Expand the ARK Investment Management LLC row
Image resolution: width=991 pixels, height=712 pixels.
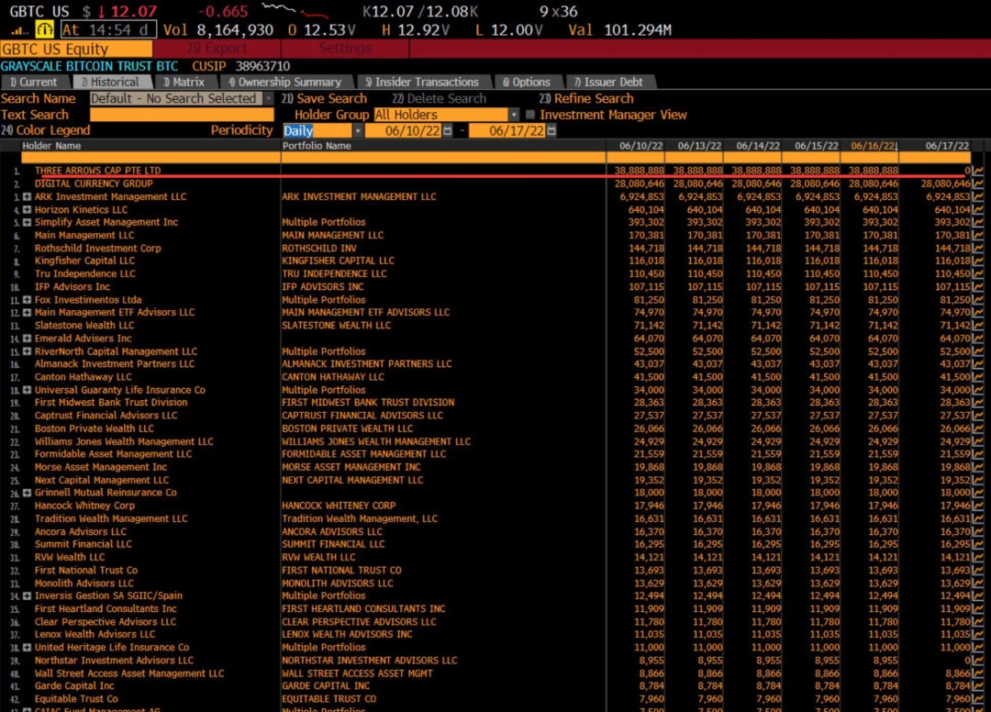click(28, 196)
